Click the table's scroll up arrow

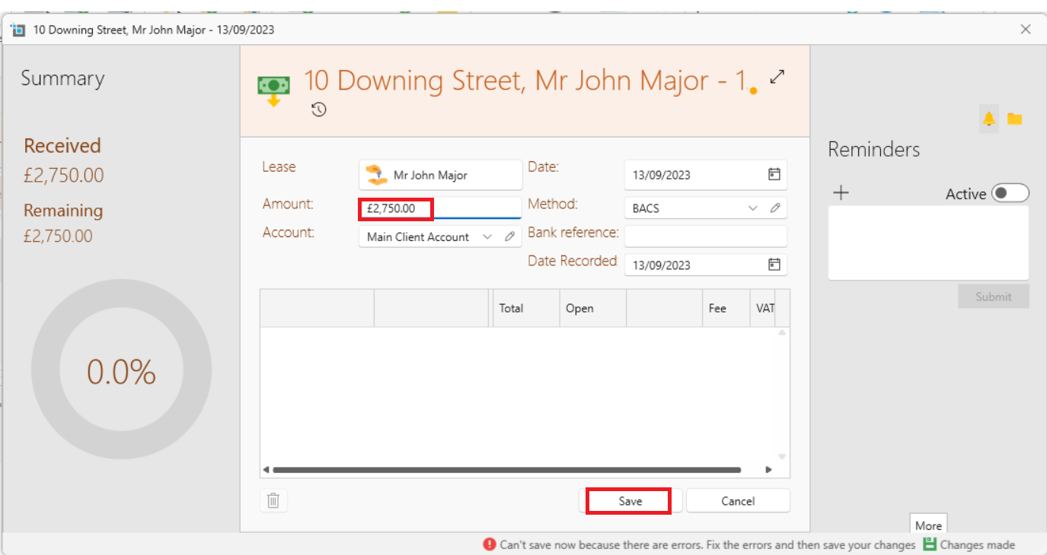[x=782, y=333]
